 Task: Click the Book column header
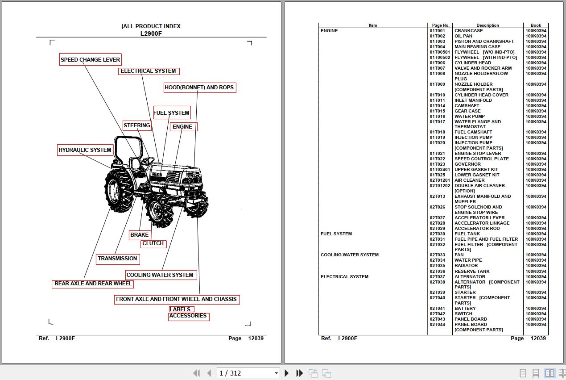tap(536, 25)
